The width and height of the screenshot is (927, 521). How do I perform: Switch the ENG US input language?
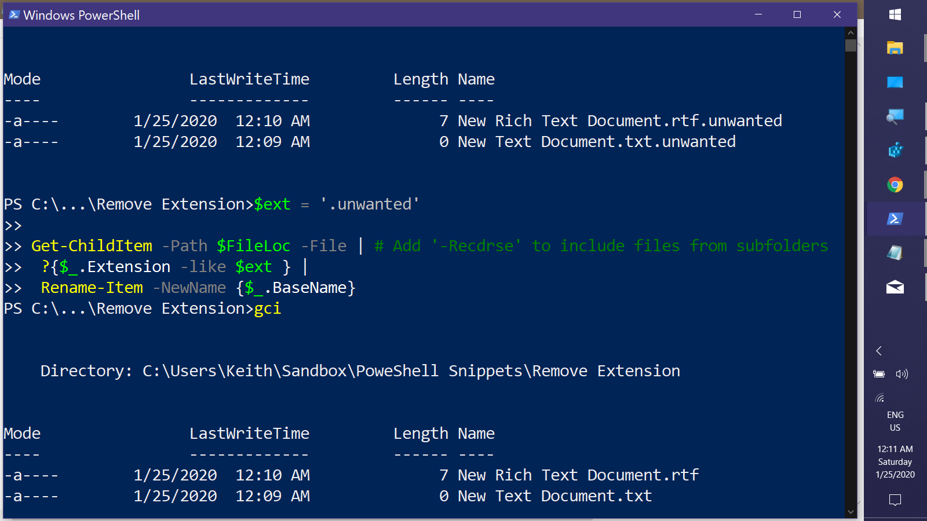895,421
